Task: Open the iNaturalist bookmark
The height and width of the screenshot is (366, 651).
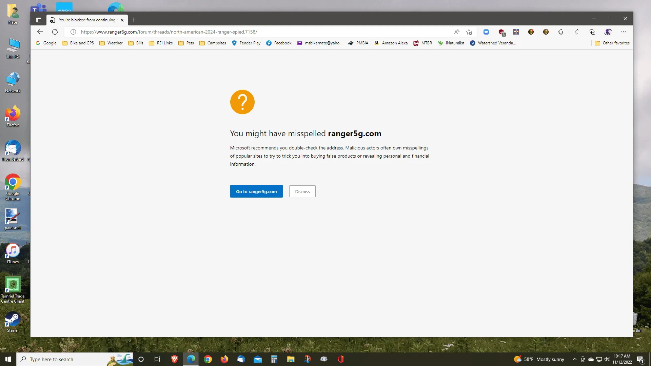Action: 451,43
